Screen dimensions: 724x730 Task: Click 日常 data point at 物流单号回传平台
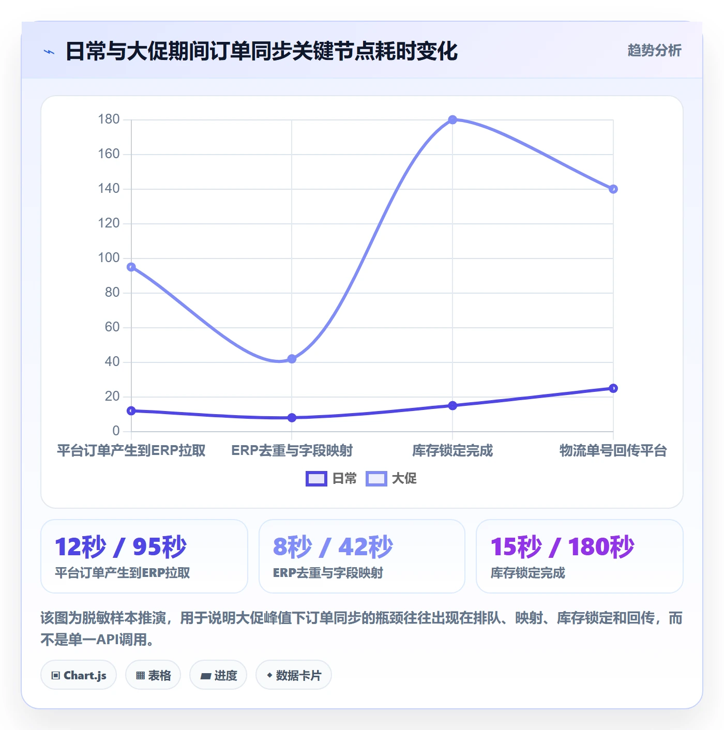[x=613, y=388]
